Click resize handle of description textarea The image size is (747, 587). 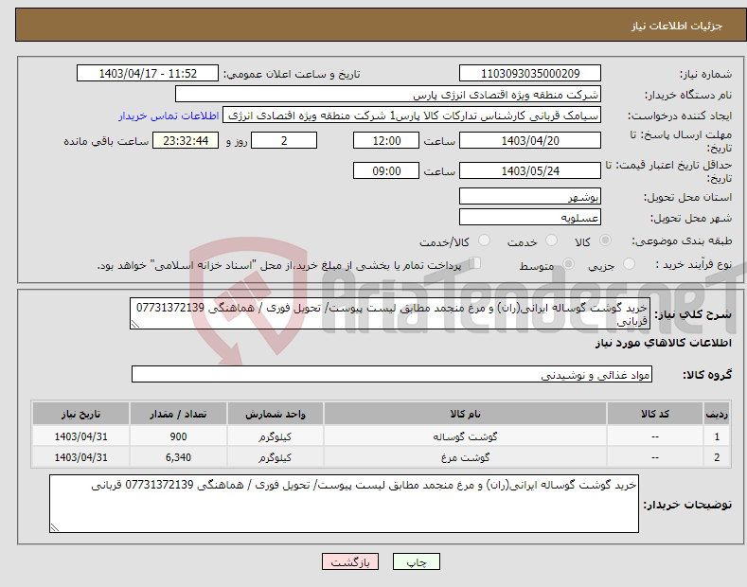[x=134, y=325]
